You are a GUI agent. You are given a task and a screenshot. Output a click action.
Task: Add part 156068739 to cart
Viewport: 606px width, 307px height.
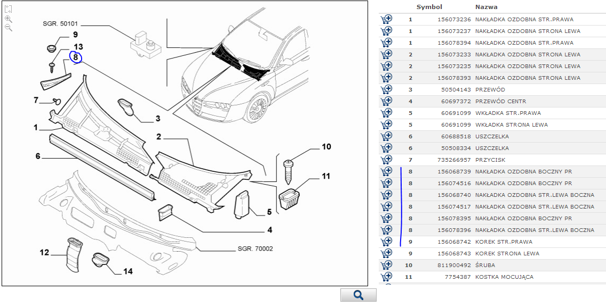point(386,172)
